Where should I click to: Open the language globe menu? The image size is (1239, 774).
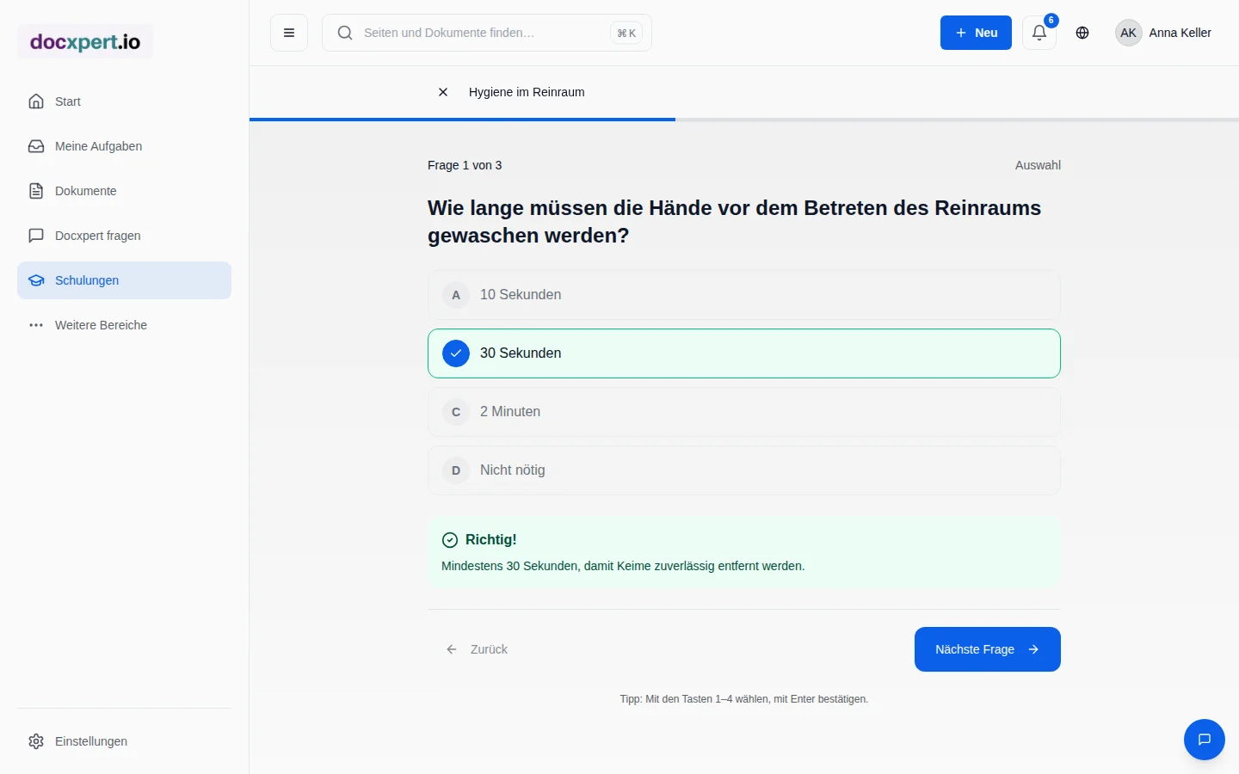point(1082,33)
